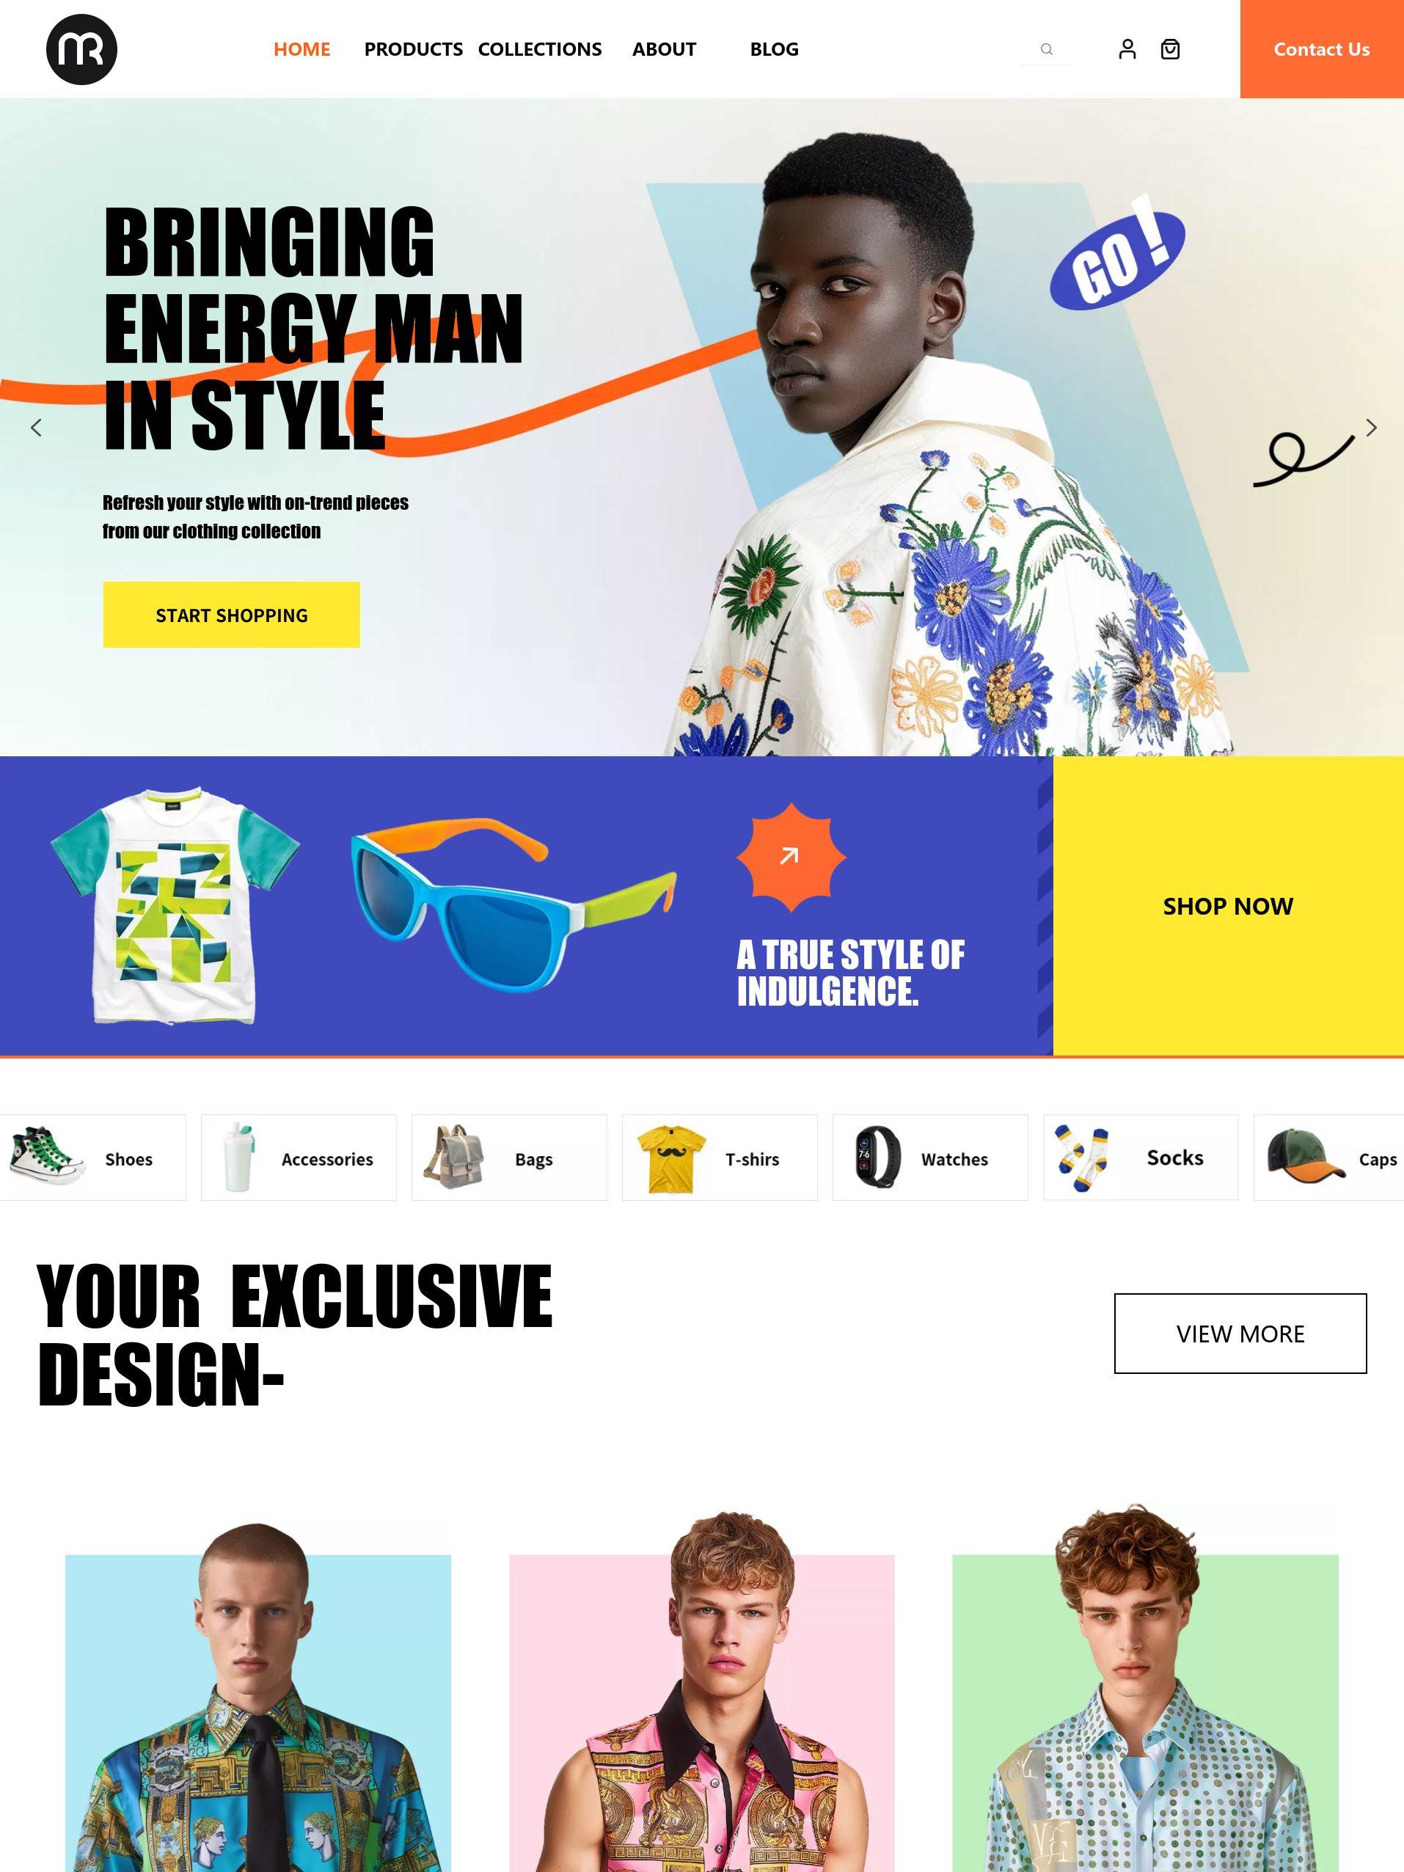Open the search magnifier icon
This screenshot has width=1404, height=1872.
(1046, 49)
